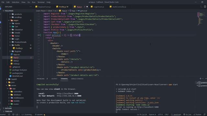
Task: Switch to the OUTPUT panel tab
Action: (x=54, y=79)
